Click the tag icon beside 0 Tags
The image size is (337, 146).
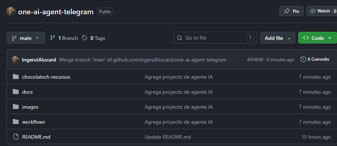point(85,38)
